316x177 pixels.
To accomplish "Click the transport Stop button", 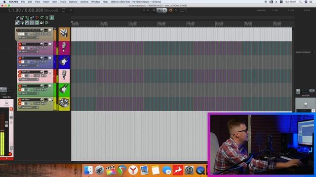I will click(x=154, y=10).
